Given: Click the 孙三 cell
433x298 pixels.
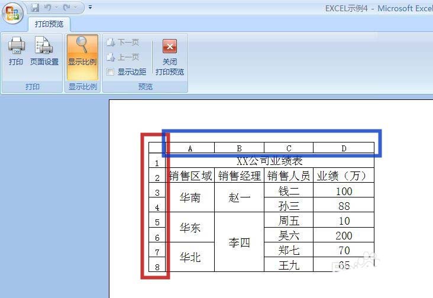Looking at the screenshot, I should pos(289,205).
